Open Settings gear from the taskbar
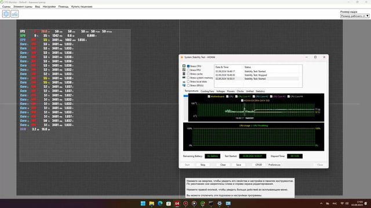 (220, 203)
